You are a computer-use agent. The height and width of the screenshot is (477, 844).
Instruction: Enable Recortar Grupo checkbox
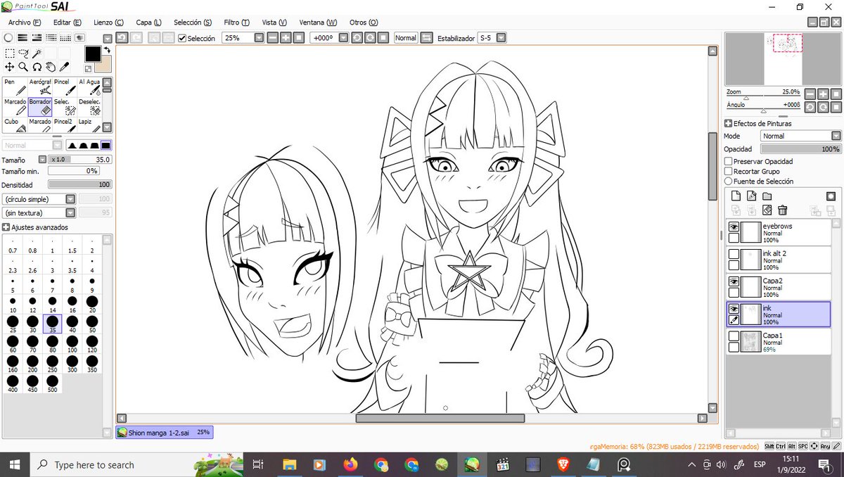click(x=729, y=171)
